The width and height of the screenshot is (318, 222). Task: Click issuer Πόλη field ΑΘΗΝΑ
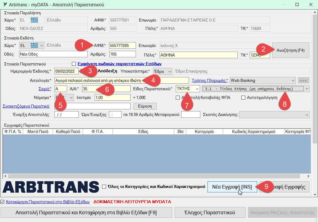click(199, 55)
